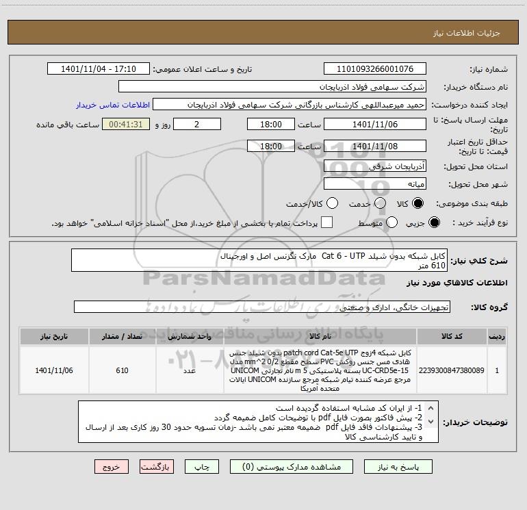This screenshot has width=527, height=510.
Task: Click product code 2239300847380089 cell
Action: pyautogui.click(x=452, y=370)
